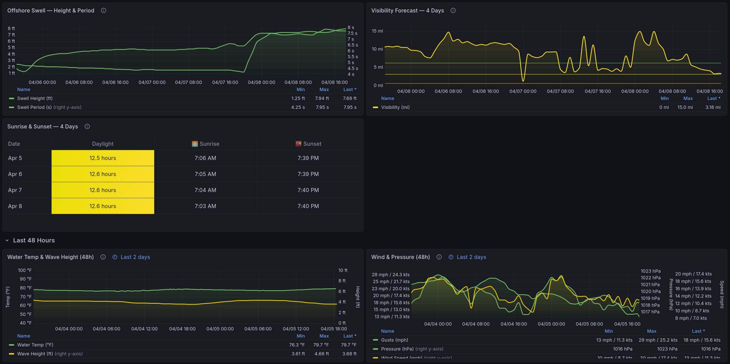
Task: Click info icon beside Wind & Pressure title
Action: [439, 257]
